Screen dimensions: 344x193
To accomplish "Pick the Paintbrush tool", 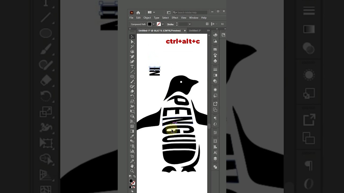I will (132, 81).
